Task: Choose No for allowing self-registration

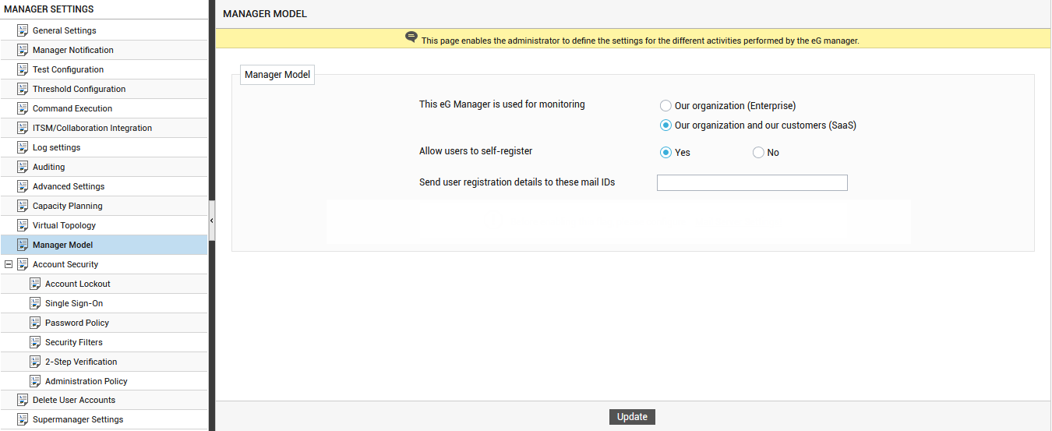Action: [x=758, y=153]
